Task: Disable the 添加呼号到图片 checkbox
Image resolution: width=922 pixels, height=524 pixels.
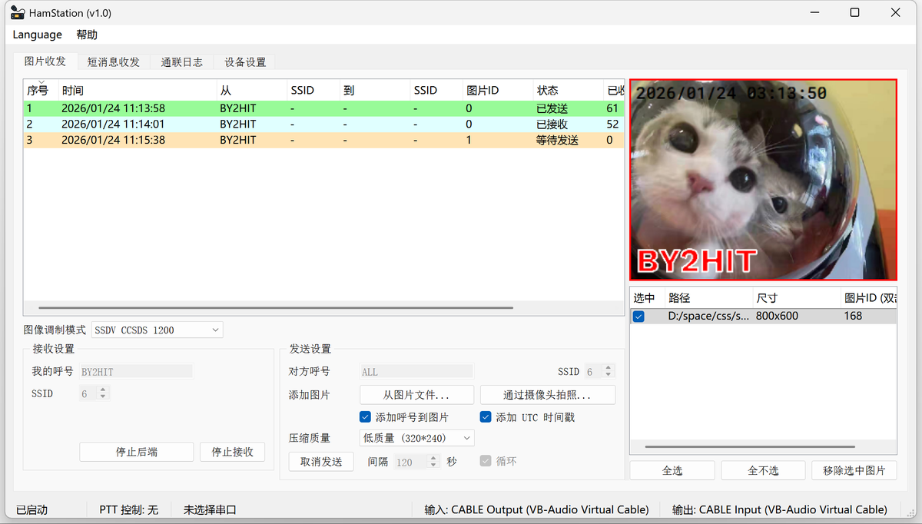Action: 365,416
